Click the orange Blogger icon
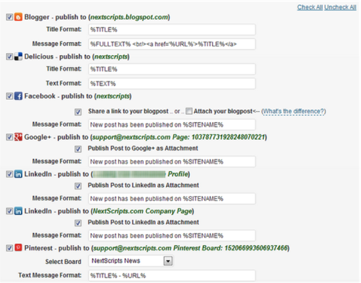The height and width of the screenshot is (283, 361). tap(18, 17)
